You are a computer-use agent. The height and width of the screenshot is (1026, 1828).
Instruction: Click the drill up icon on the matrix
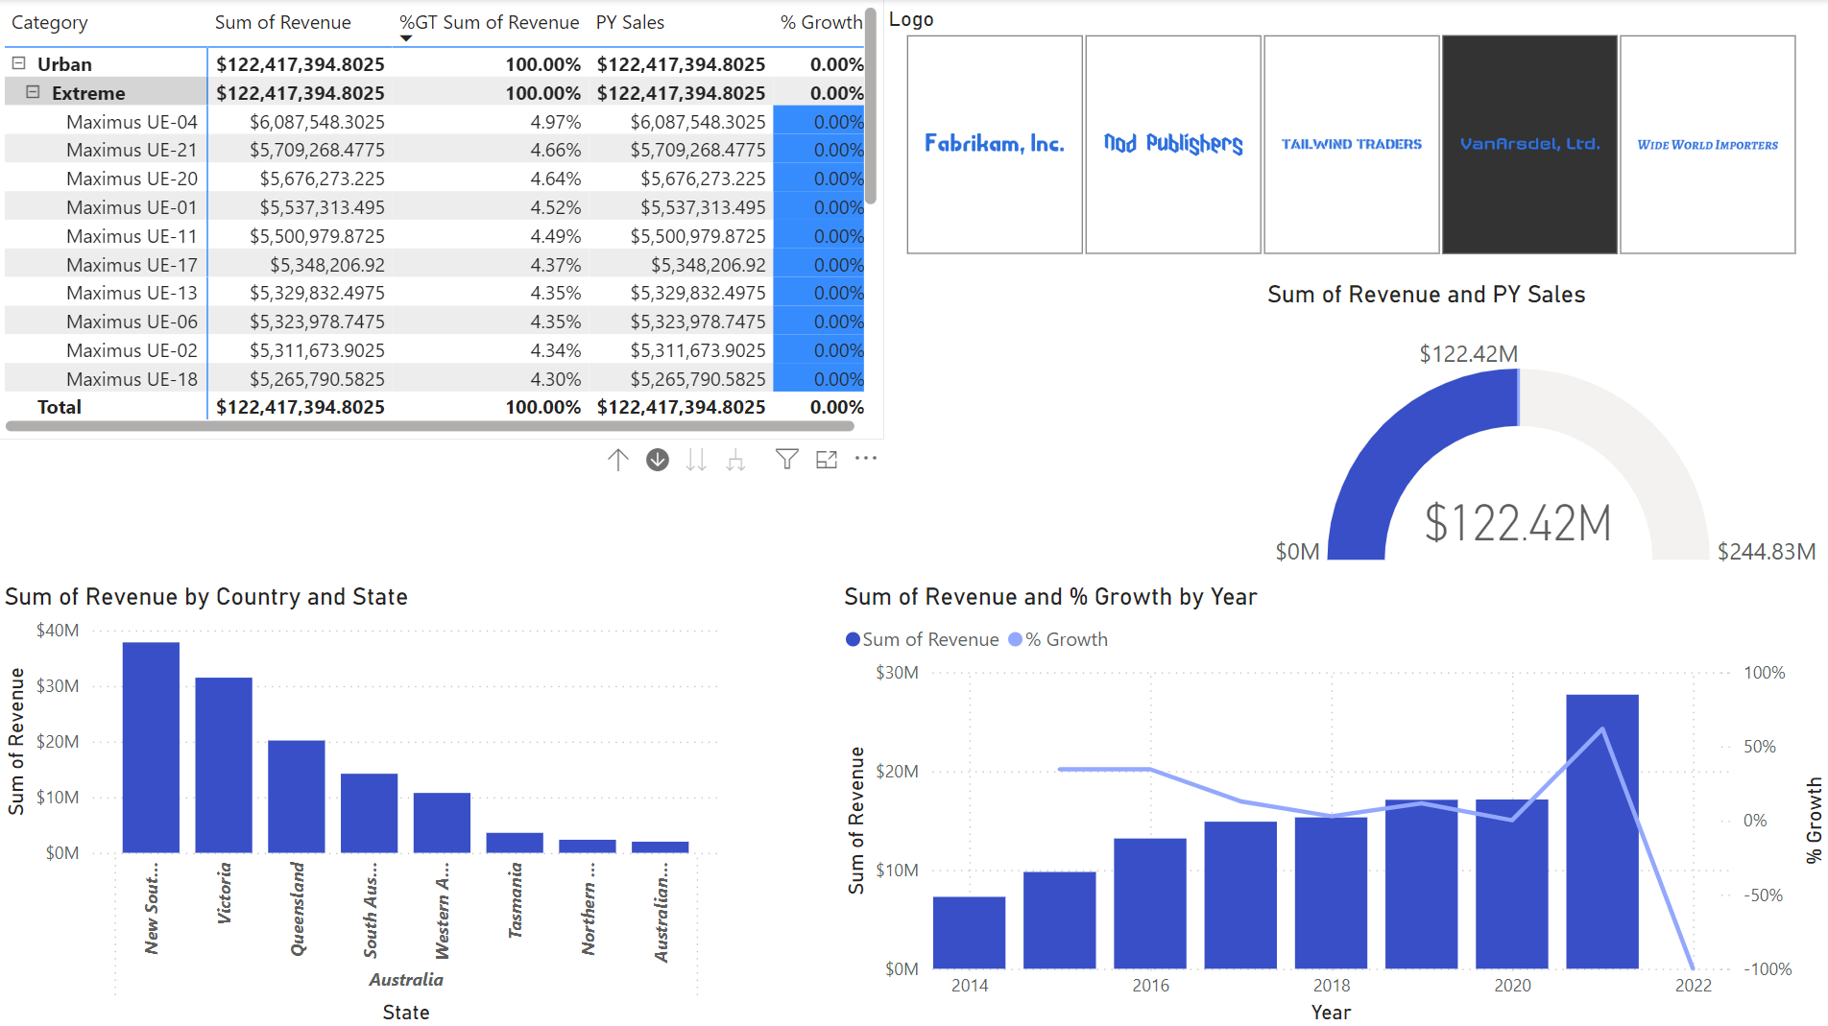(618, 459)
